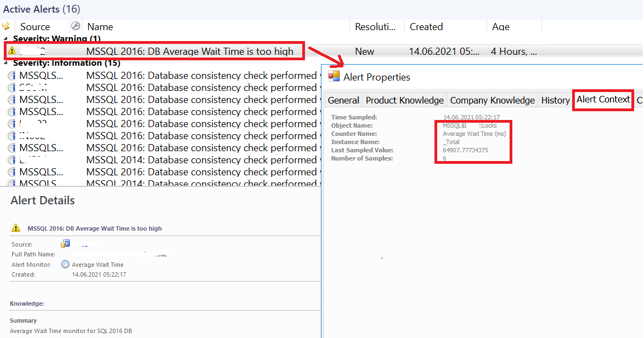Open the General tab in Alert Properties

point(343,100)
